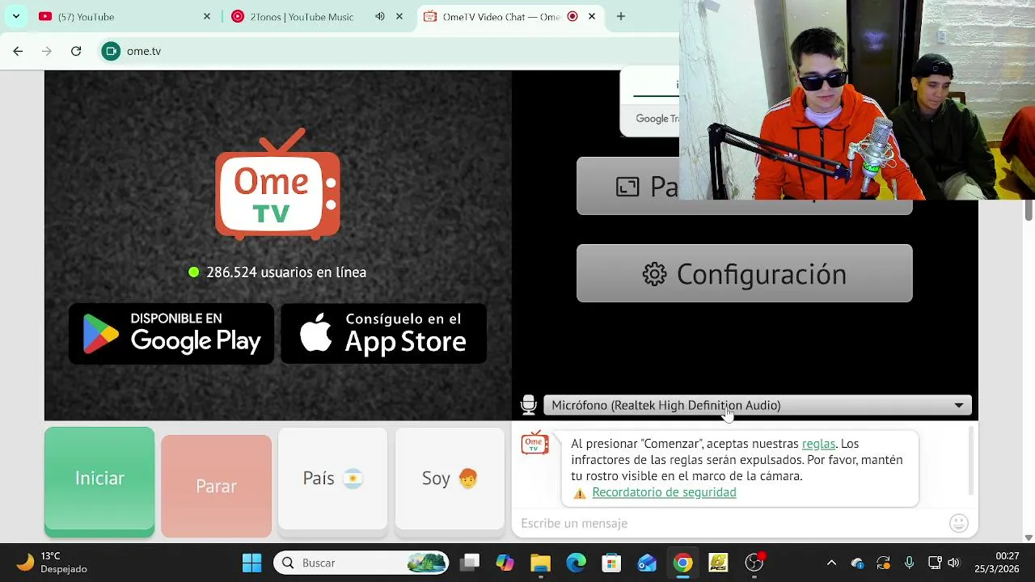1035x582 pixels.
Task: Click the Google Play download badge
Action: (171, 333)
